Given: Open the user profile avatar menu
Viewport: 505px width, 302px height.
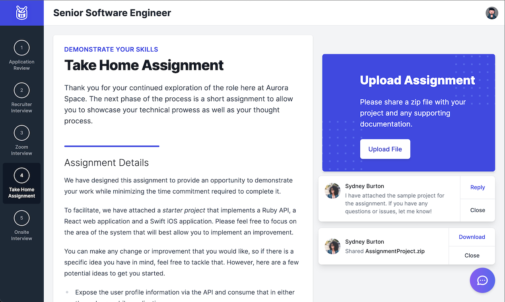Looking at the screenshot, I should tap(492, 13).
